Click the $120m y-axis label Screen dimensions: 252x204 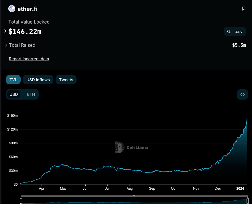tap(12, 129)
